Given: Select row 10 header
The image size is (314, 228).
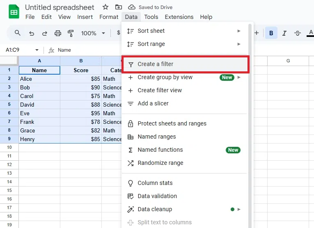Looking at the screenshot, I should [x=9, y=147].
